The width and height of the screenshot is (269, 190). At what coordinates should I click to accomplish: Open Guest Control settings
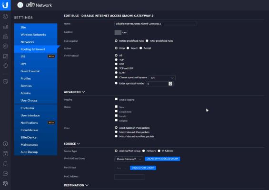point(36,71)
